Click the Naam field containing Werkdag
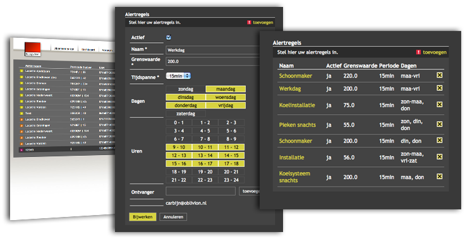 213,50
